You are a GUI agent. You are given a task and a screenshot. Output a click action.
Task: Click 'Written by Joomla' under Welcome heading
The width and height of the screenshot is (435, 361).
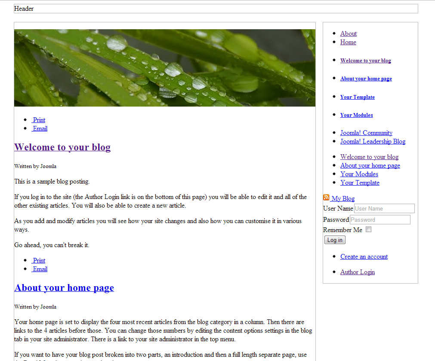pos(35,166)
